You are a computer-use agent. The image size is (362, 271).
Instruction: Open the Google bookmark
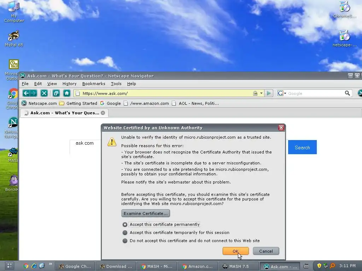[110, 103]
